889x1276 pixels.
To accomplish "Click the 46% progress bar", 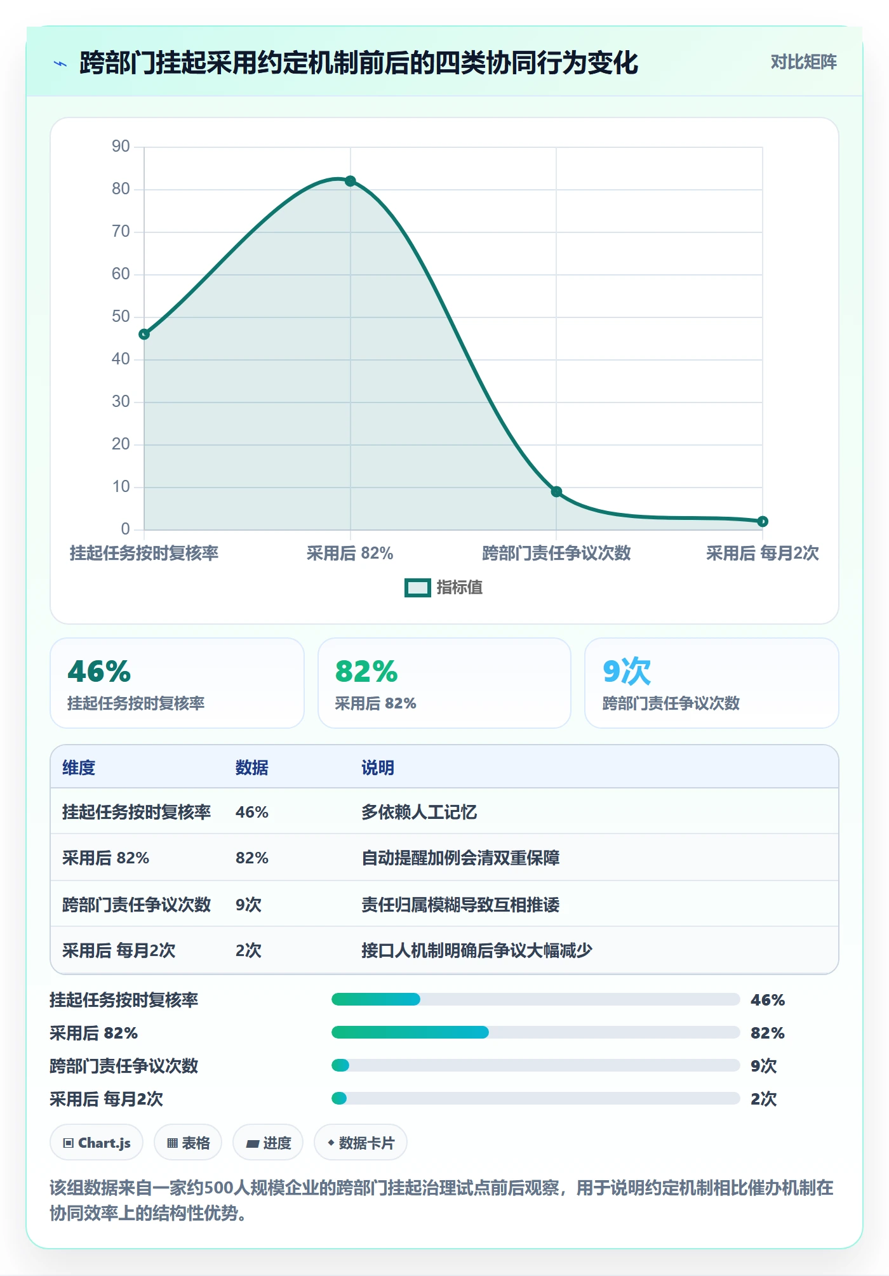I will click(x=536, y=999).
